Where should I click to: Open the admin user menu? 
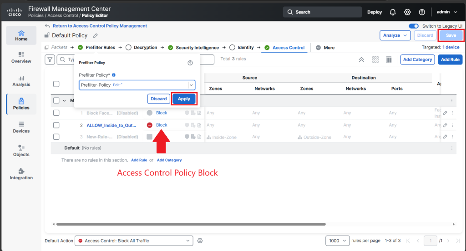[447, 12]
